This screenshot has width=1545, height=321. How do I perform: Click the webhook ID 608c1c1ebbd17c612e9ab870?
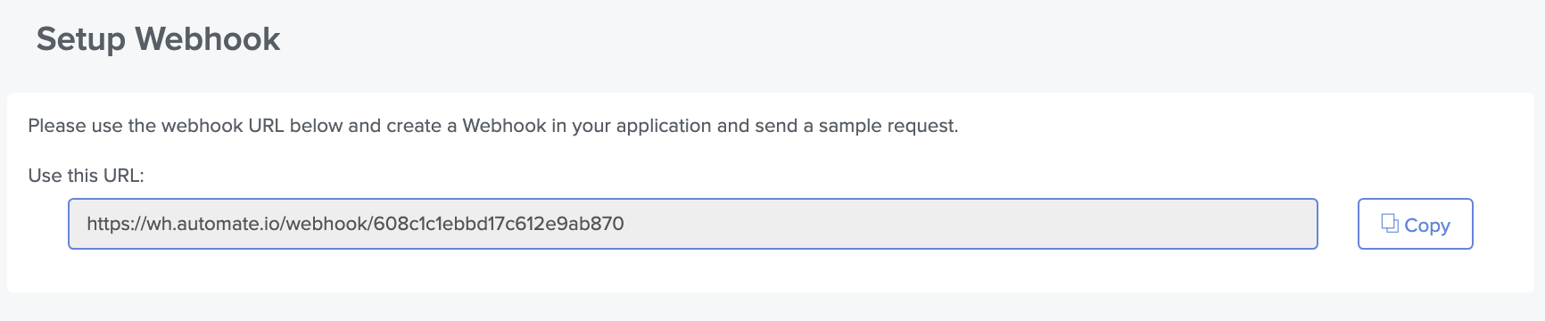500,223
